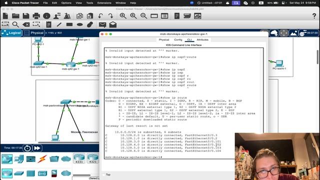
Task: Choose WAN Emulation subcategory
Action: (66, 173)
